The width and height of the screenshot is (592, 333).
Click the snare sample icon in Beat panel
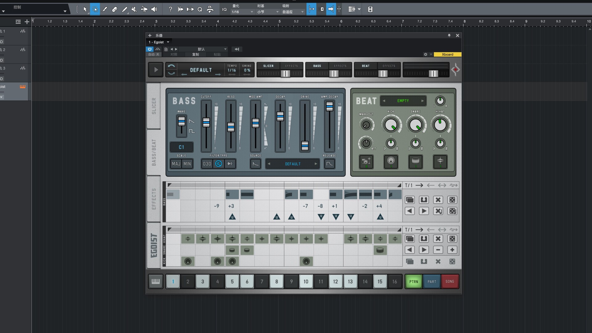coord(415,162)
